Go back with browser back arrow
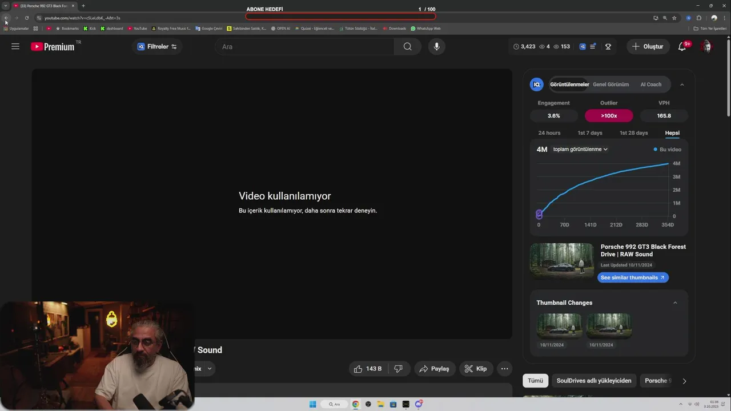731x411 pixels. pos(6,18)
